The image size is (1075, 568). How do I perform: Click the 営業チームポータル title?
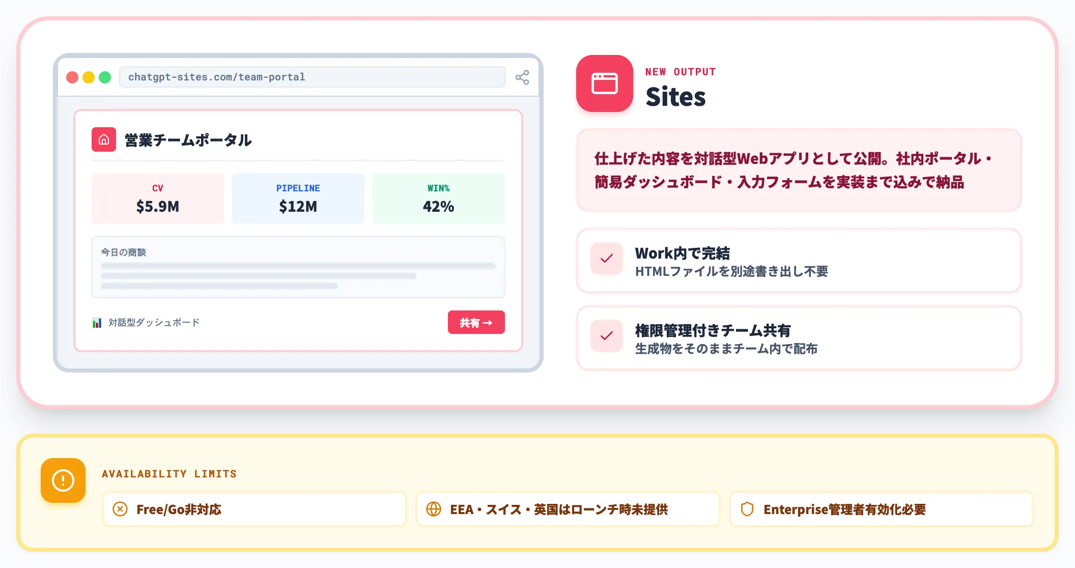click(188, 140)
